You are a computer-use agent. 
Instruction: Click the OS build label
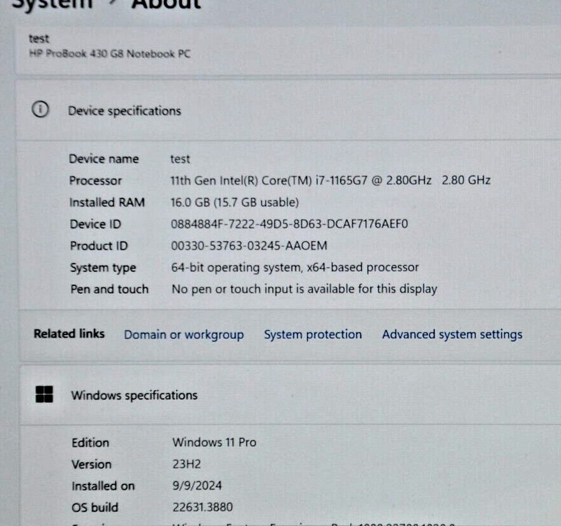click(95, 507)
